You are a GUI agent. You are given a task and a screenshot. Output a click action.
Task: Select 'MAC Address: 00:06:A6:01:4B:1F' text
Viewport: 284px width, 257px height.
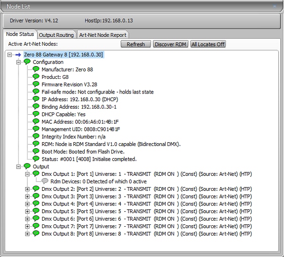click(80, 122)
